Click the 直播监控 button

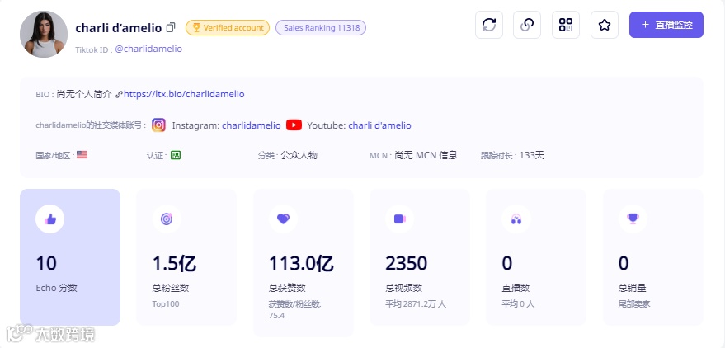pyautogui.click(x=666, y=25)
